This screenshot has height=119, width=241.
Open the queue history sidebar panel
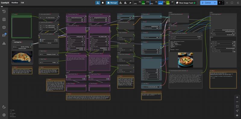4,11
